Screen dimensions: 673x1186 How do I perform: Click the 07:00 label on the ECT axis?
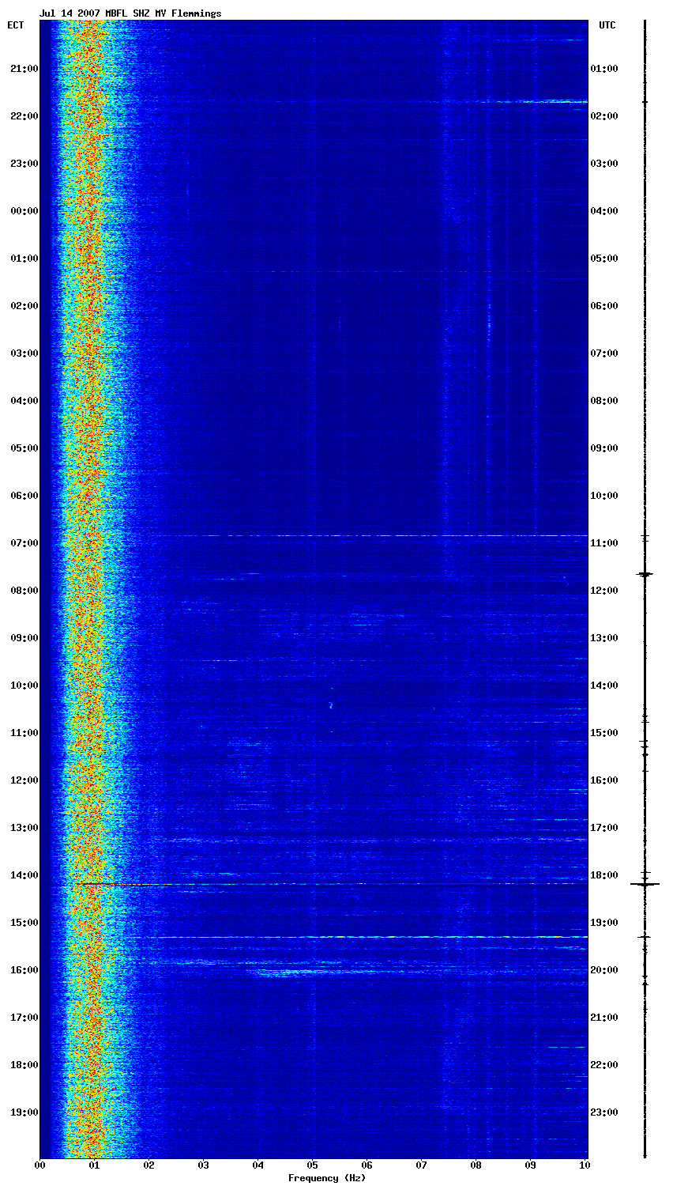(x=24, y=543)
